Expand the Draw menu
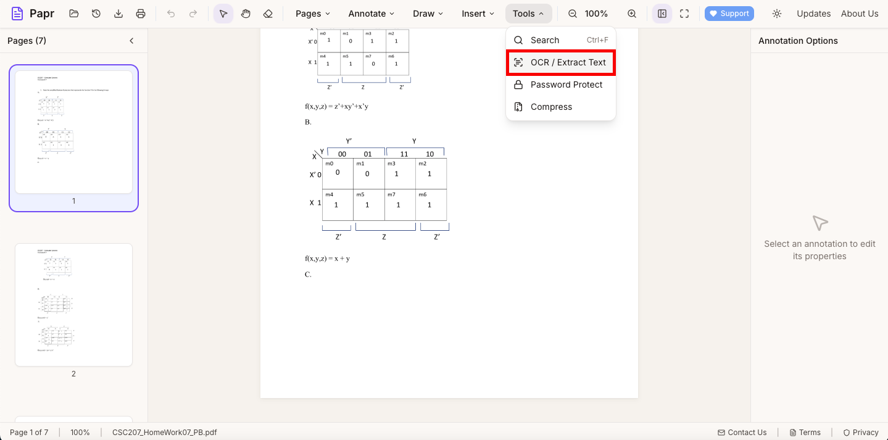The height and width of the screenshot is (440, 888). coord(427,13)
